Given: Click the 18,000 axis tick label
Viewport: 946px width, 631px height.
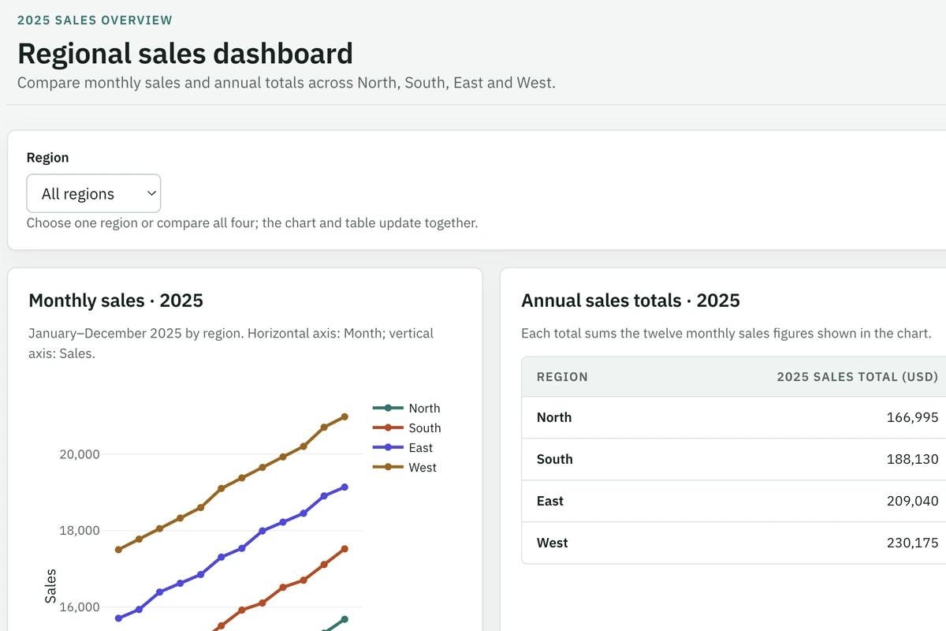Looking at the screenshot, I should click(x=80, y=531).
